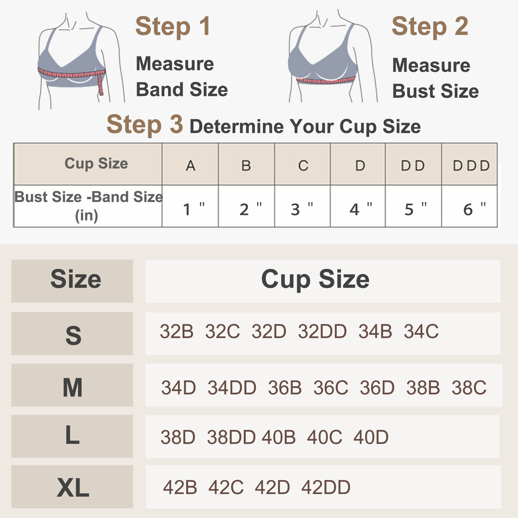This screenshot has height=518, width=518.
Task: Select the DDD cup size header cell
Action: click(x=469, y=164)
